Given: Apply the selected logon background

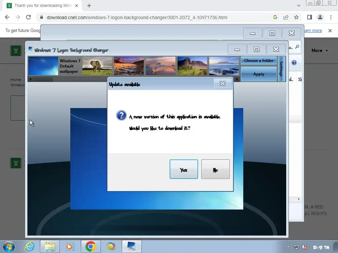Looking at the screenshot, I should point(259,74).
